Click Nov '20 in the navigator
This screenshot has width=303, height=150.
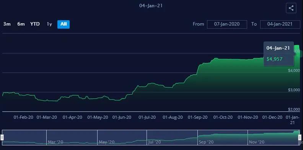257,142
